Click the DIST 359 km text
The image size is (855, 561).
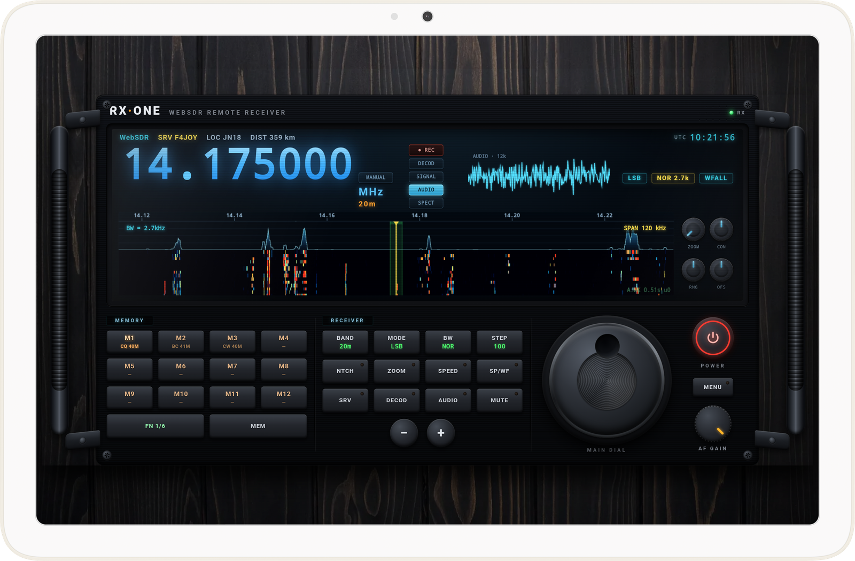(273, 137)
